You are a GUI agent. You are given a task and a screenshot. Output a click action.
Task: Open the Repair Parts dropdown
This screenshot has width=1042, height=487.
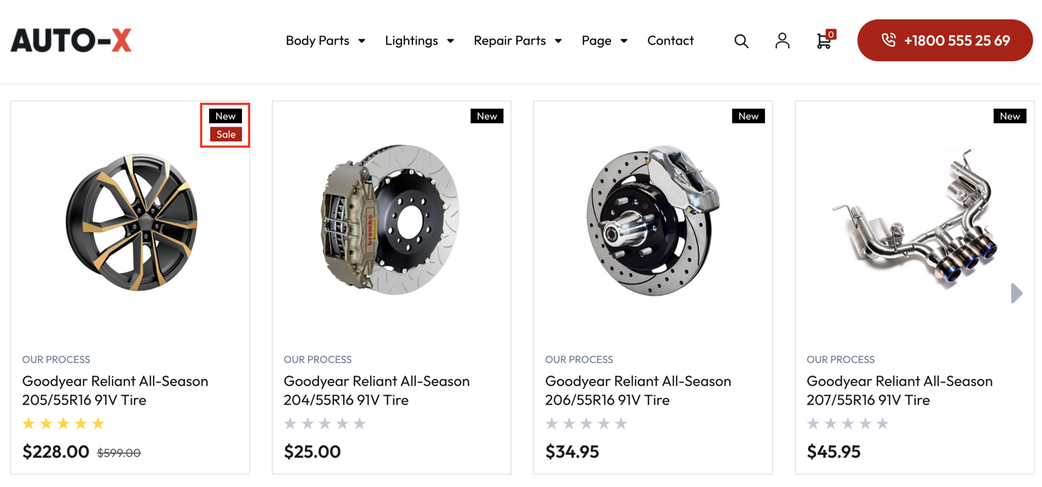517,41
